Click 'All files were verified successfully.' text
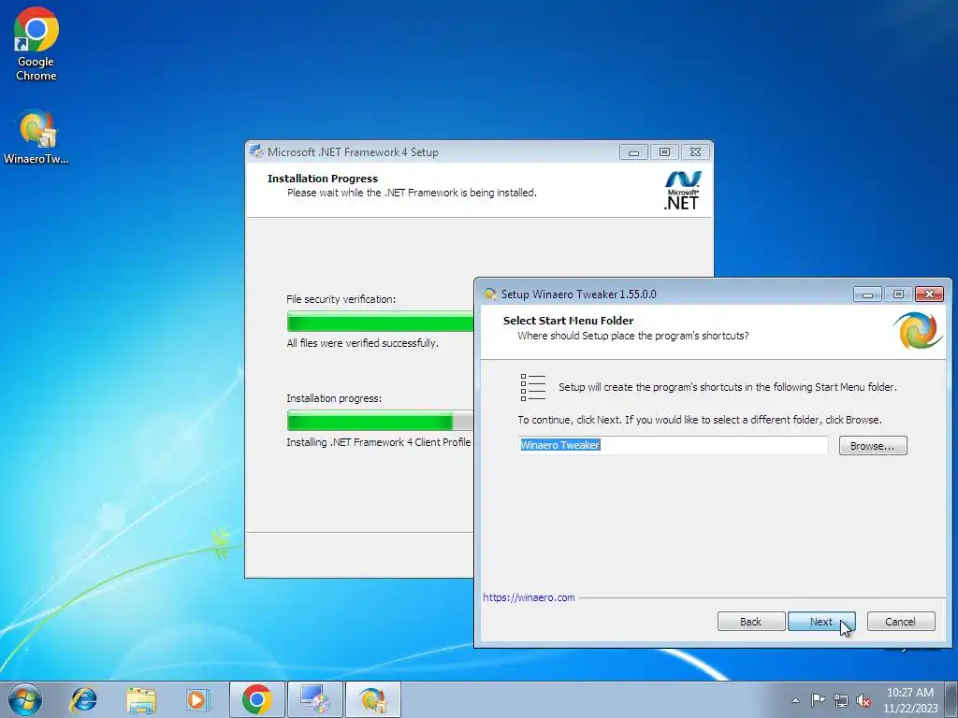Viewport: 958px width, 718px height. [x=362, y=343]
